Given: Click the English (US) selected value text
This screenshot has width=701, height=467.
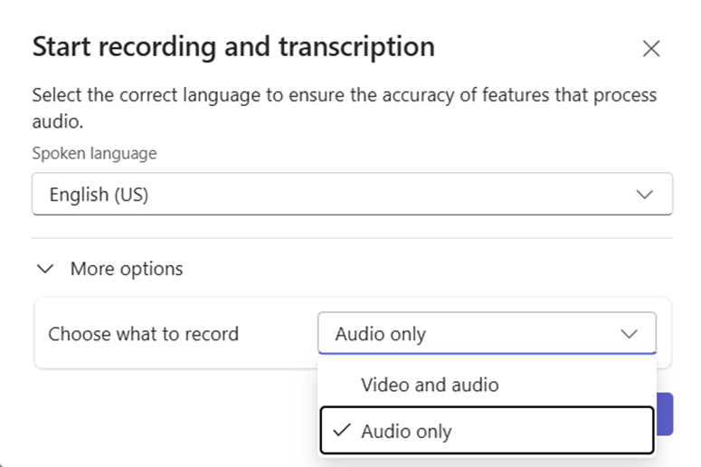Looking at the screenshot, I should pos(99,195).
